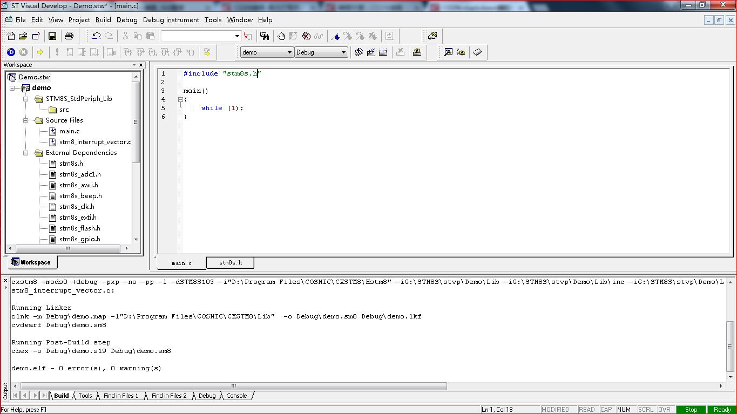Screen dimensions: 737x414
Task: Show the Find in Files 1 output tab
Action: tap(121, 396)
